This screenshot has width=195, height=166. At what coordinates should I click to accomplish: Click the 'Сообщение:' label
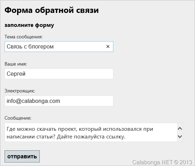tap(18, 118)
